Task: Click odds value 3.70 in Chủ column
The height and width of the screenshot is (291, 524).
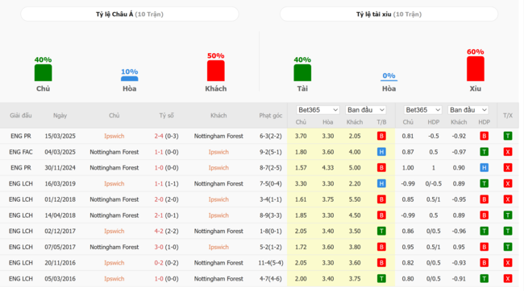Action: (x=301, y=136)
